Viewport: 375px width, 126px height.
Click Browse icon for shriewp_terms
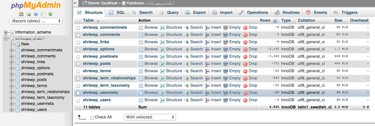pyautogui.click(x=141, y=71)
